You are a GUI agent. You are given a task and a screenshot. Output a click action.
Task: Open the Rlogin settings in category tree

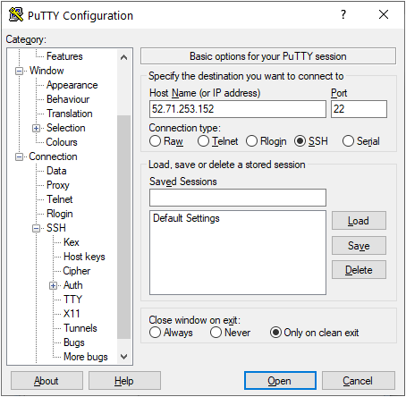pos(60,214)
